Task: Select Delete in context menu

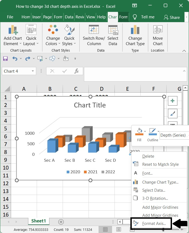Action: pos(159,156)
